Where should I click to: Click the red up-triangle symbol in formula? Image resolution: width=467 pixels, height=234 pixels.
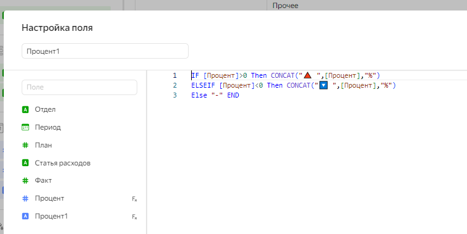click(307, 75)
